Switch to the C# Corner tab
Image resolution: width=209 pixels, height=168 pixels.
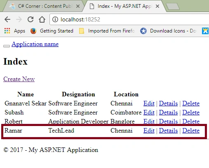point(42,6)
